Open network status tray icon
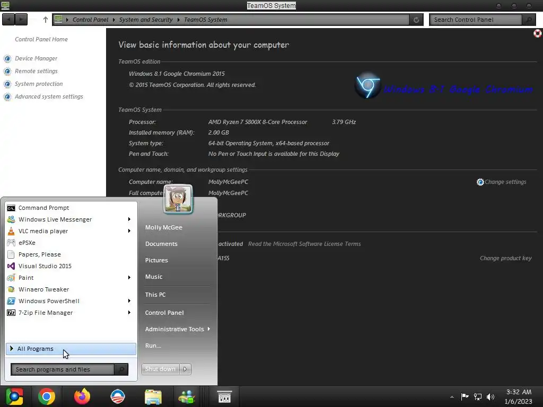 pos(478,396)
